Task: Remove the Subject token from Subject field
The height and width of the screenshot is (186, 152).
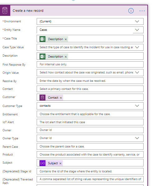Action: point(60,163)
